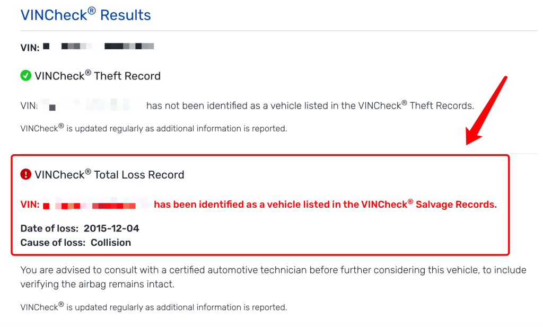Click the bottom 'updated regularly' note
Image resolution: width=543 pixels, height=328 pixels.
pos(154,307)
